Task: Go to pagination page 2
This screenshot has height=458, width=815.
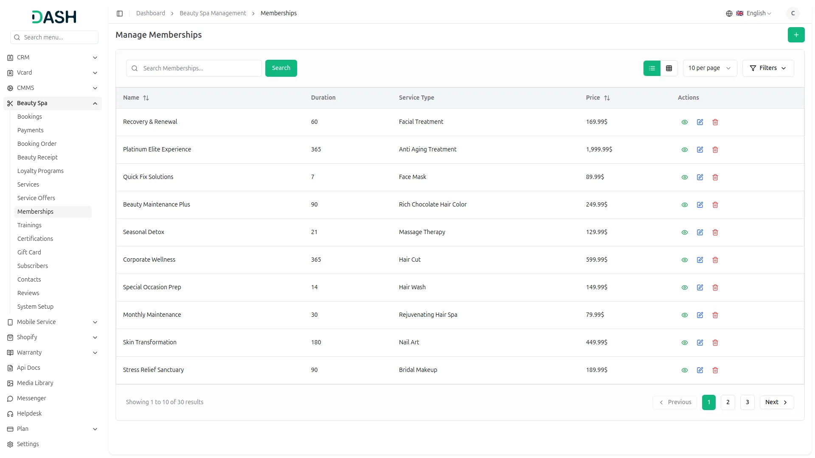Action: pyautogui.click(x=728, y=402)
